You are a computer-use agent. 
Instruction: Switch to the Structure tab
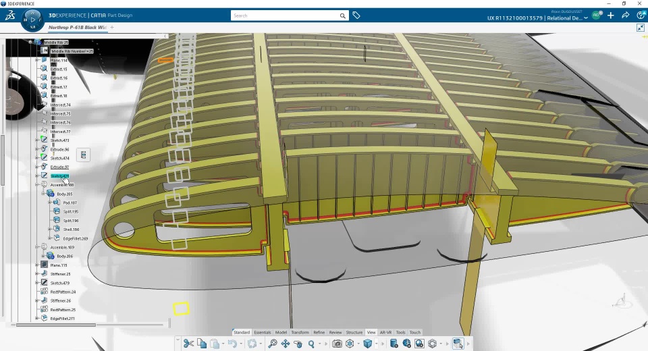point(354,332)
